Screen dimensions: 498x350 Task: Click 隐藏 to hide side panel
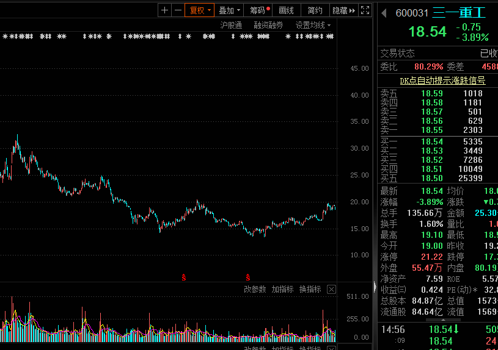343,10
